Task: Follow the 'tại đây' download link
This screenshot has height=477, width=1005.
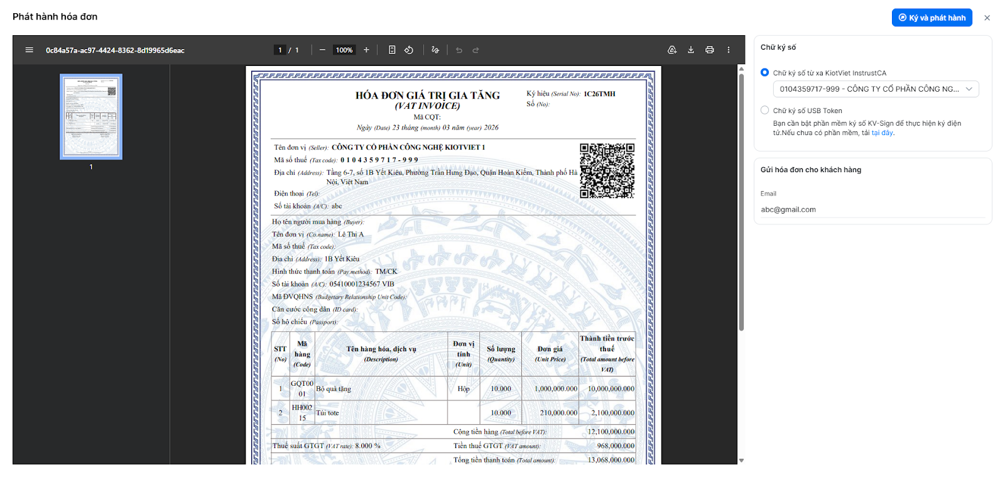Action: point(882,133)
